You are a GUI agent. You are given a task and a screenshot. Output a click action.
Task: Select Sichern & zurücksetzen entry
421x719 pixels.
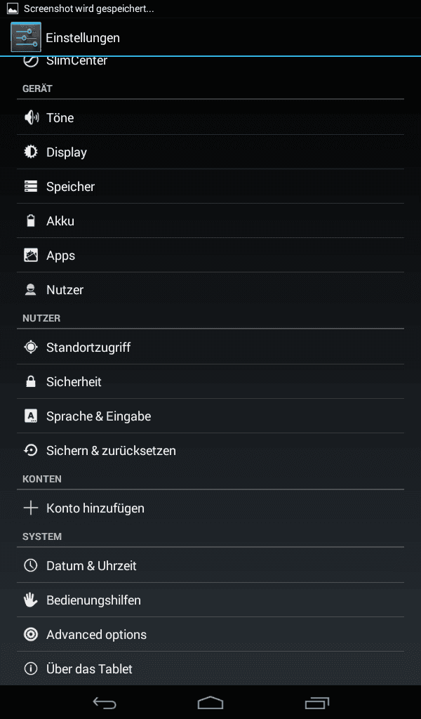point(210,450)
